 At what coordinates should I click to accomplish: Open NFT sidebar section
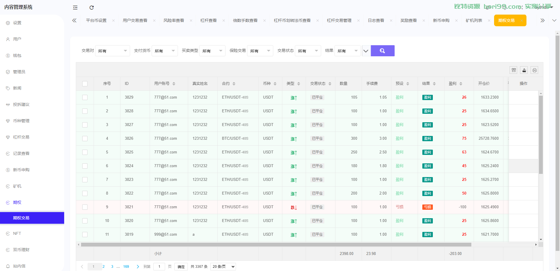pos(17,233)
